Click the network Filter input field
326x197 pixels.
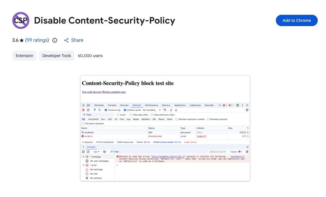coord(100,115)
